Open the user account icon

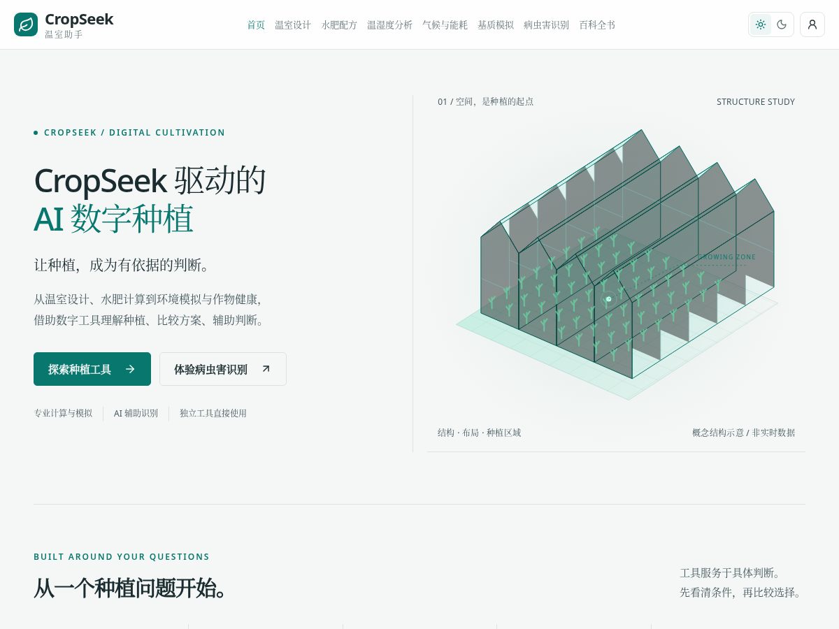click(812, 24)
